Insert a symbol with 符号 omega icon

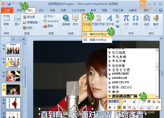point(135,18)
